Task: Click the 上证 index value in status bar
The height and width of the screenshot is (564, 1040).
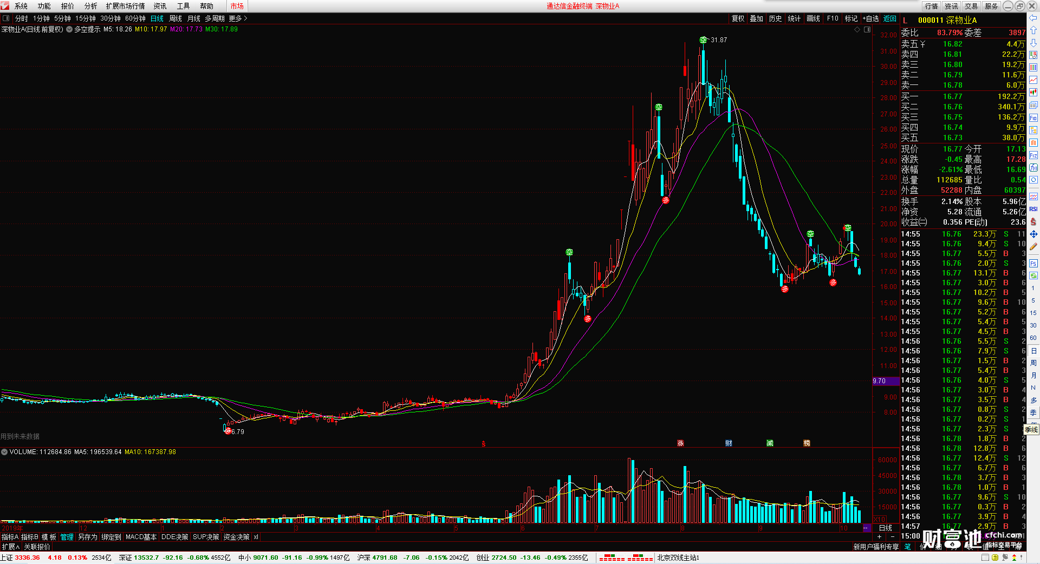Action: click(27, 558)
